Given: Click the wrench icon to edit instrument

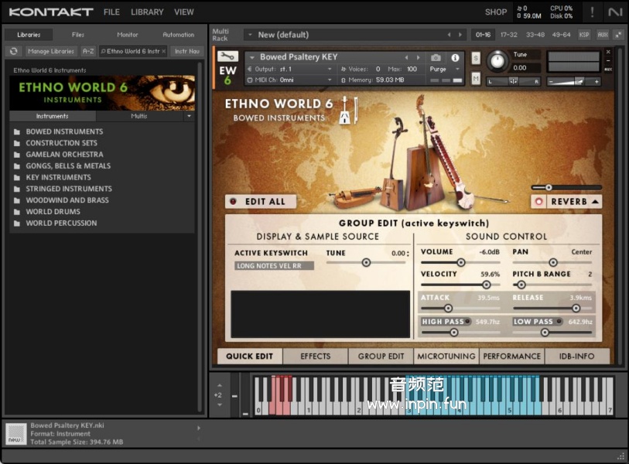Looking at the screenshot, I should coord(228,56).
